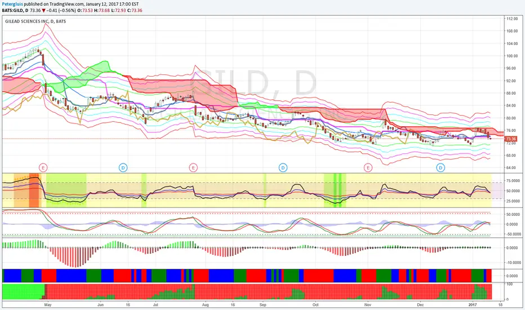Click the 100.00 price axis label
Viewport: 525px width, 310px height.
(512, 56)
